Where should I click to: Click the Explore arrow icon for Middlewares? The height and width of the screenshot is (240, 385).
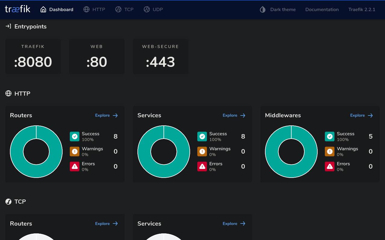370,115
